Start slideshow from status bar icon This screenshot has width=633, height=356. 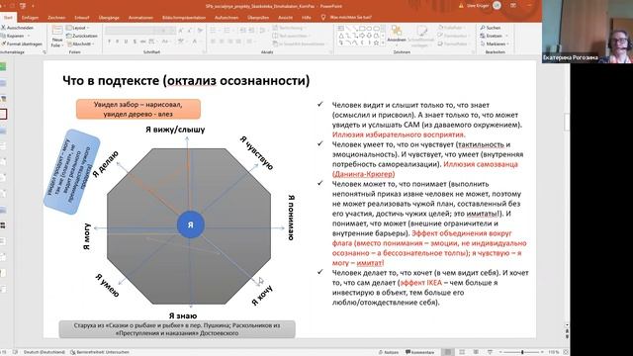pos(490,352)
